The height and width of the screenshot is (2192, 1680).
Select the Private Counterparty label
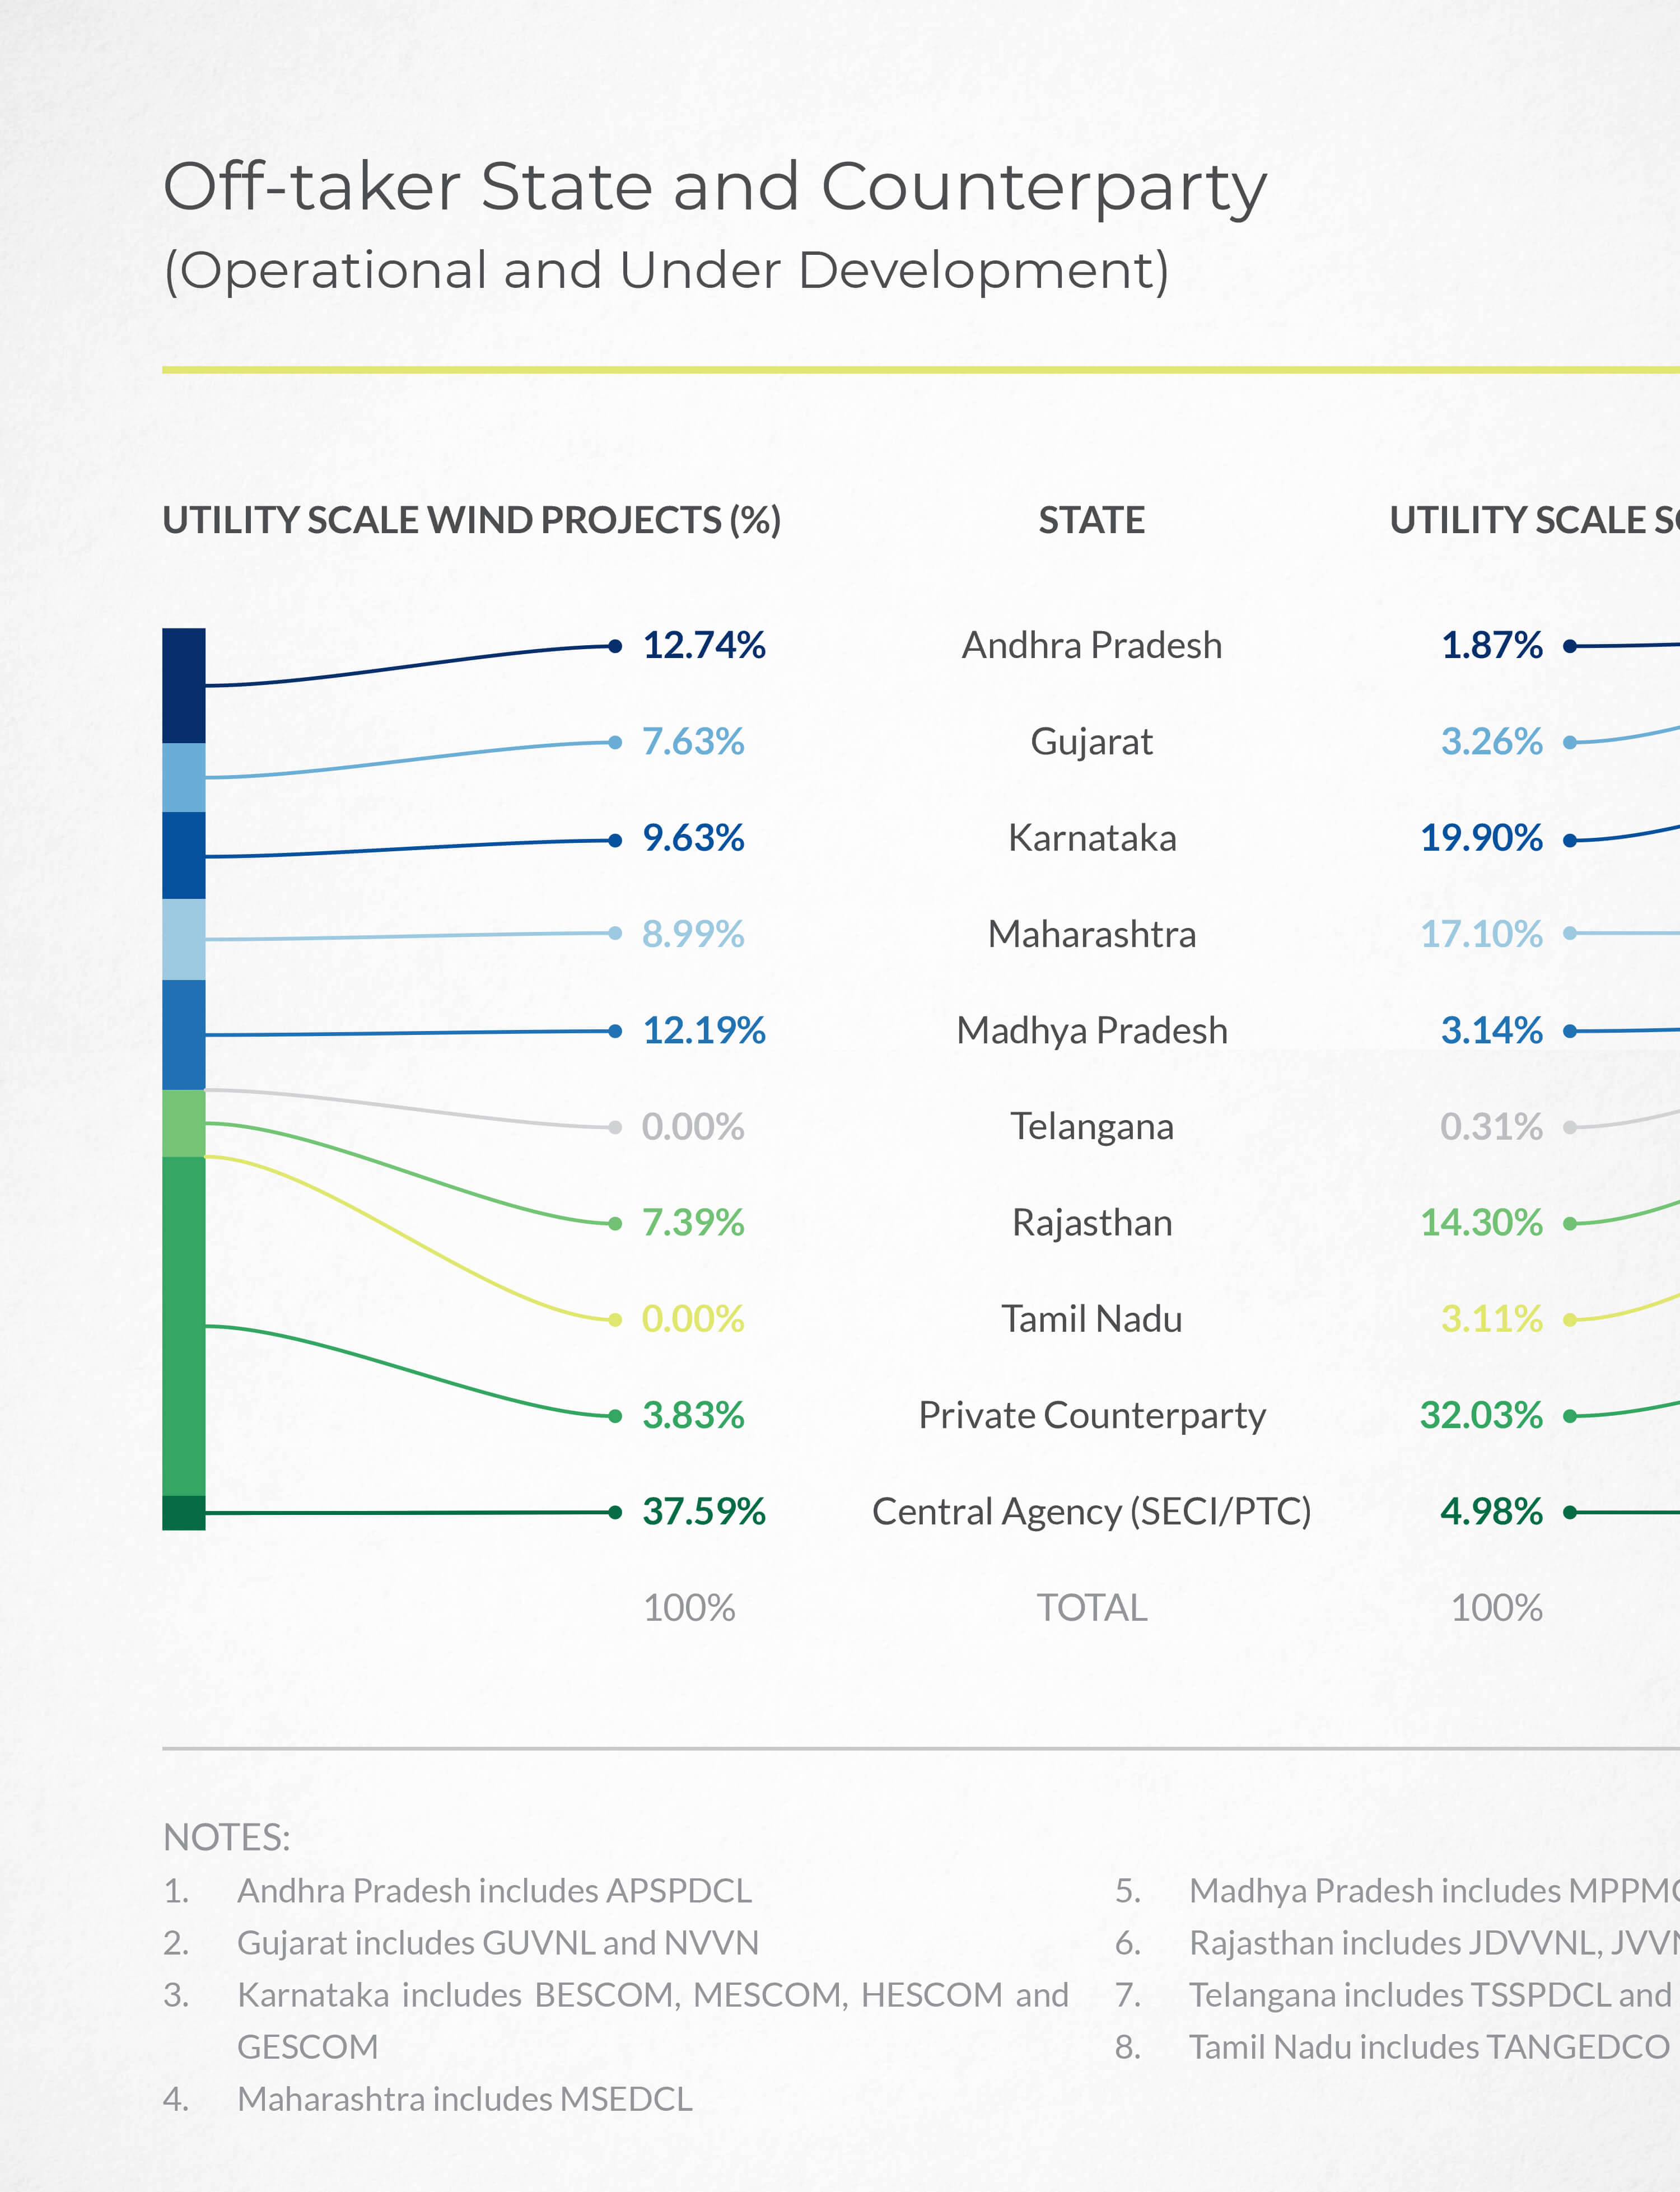1091,1415
